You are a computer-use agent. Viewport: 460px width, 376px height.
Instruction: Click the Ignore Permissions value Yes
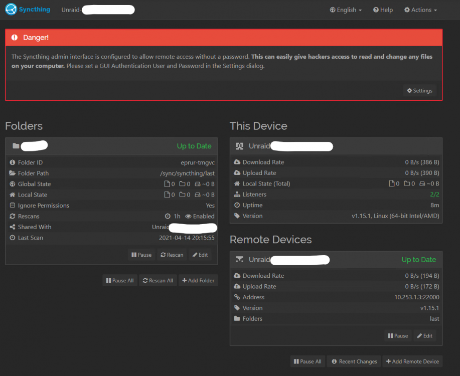pyautogui.click(x=210, y=206)
